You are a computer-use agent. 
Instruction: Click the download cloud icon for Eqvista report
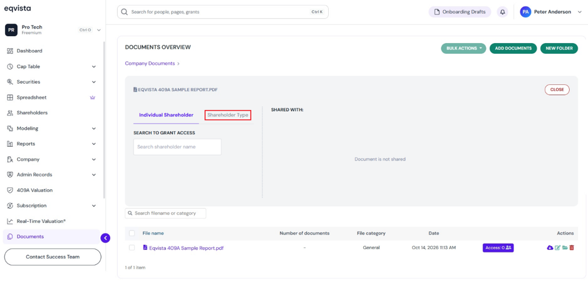[x=550, y=248]
